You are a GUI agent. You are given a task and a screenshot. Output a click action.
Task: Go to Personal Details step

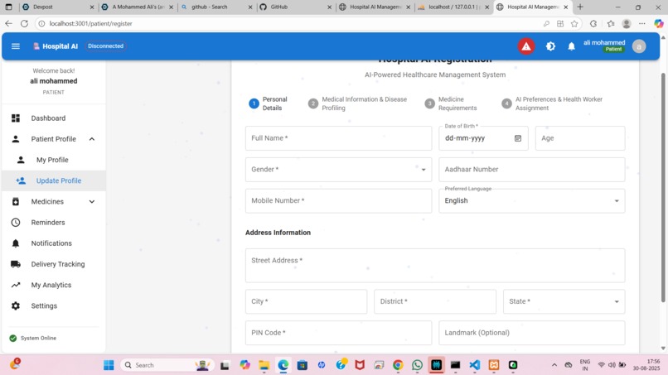(x=268, y=103)
